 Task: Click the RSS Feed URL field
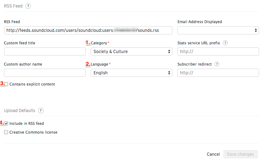88,30
